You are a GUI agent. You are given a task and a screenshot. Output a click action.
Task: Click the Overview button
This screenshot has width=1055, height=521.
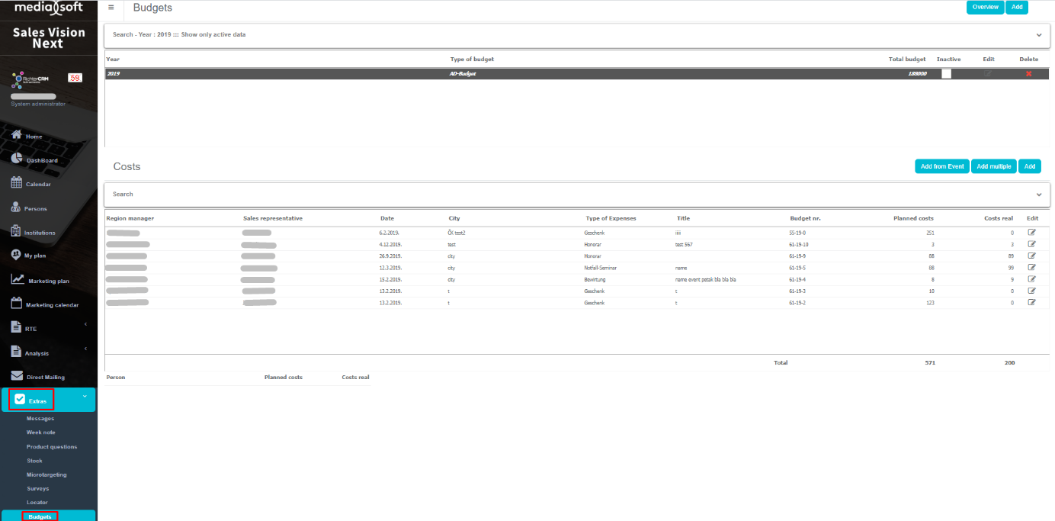pos(985,8)
